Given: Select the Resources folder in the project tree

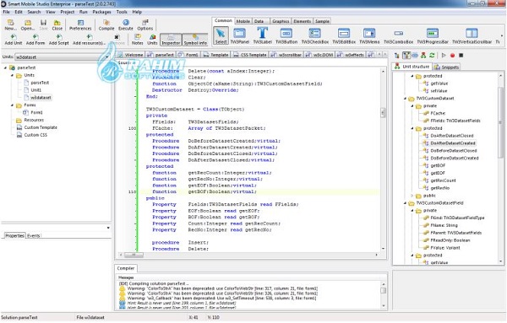Looking at the screenshot, I should (x=34, y=120).
